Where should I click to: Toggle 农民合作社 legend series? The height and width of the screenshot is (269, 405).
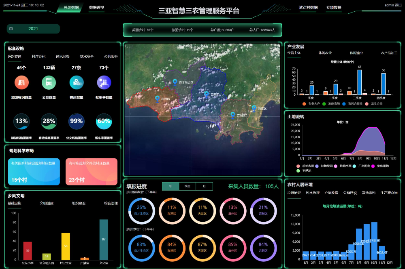pyautogui.click(x=352, y=103)
